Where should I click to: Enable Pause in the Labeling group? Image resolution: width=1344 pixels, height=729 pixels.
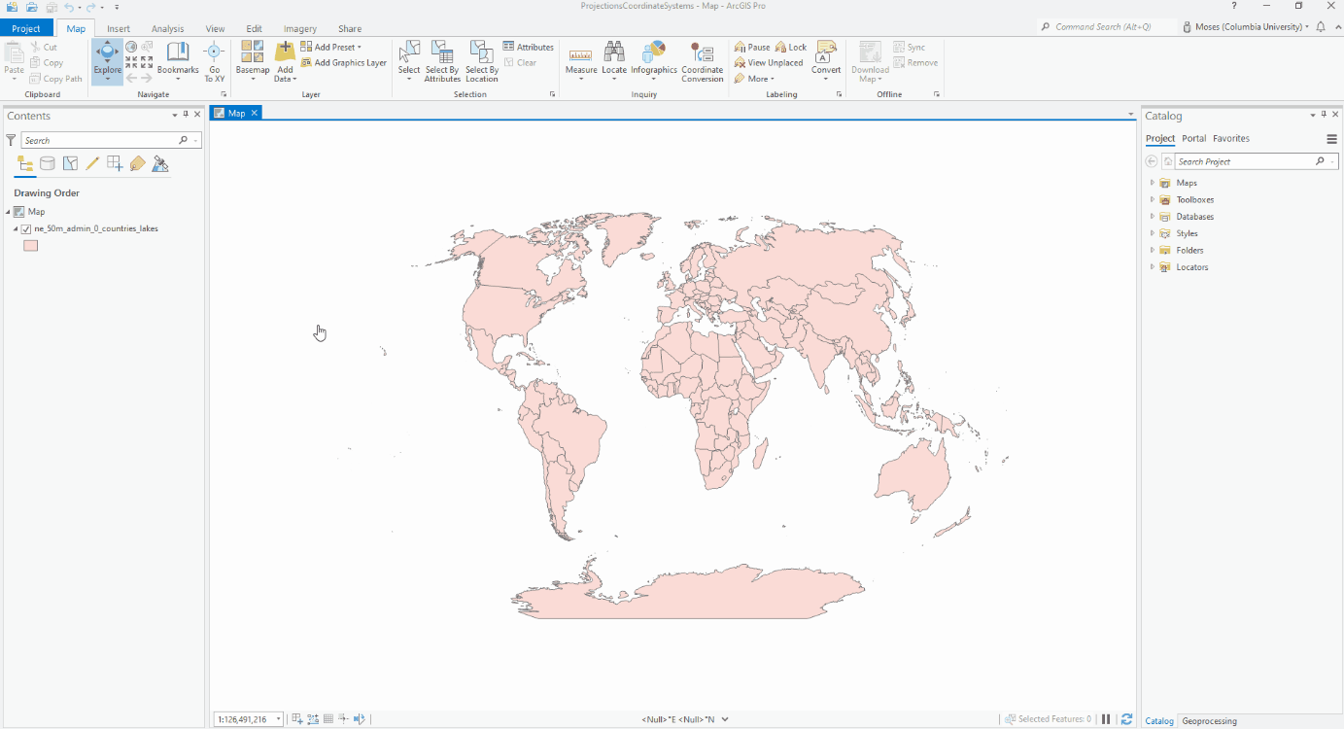point(754,46)
